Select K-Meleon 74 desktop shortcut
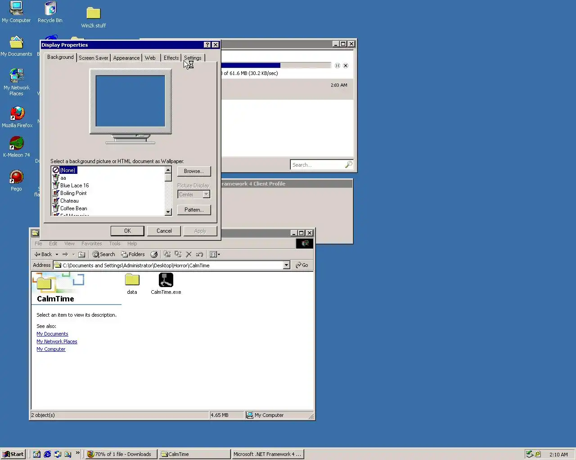576x460 pixels. (x=16, y=147)
